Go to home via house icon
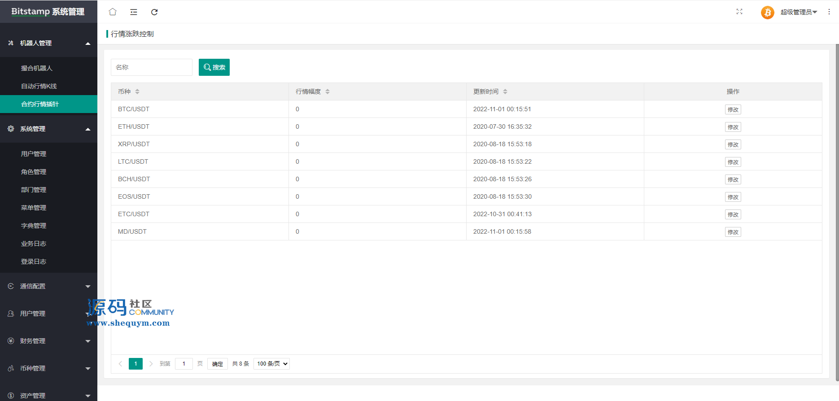The height and width of the screenshot is (401, 839). tap(113, 12)
